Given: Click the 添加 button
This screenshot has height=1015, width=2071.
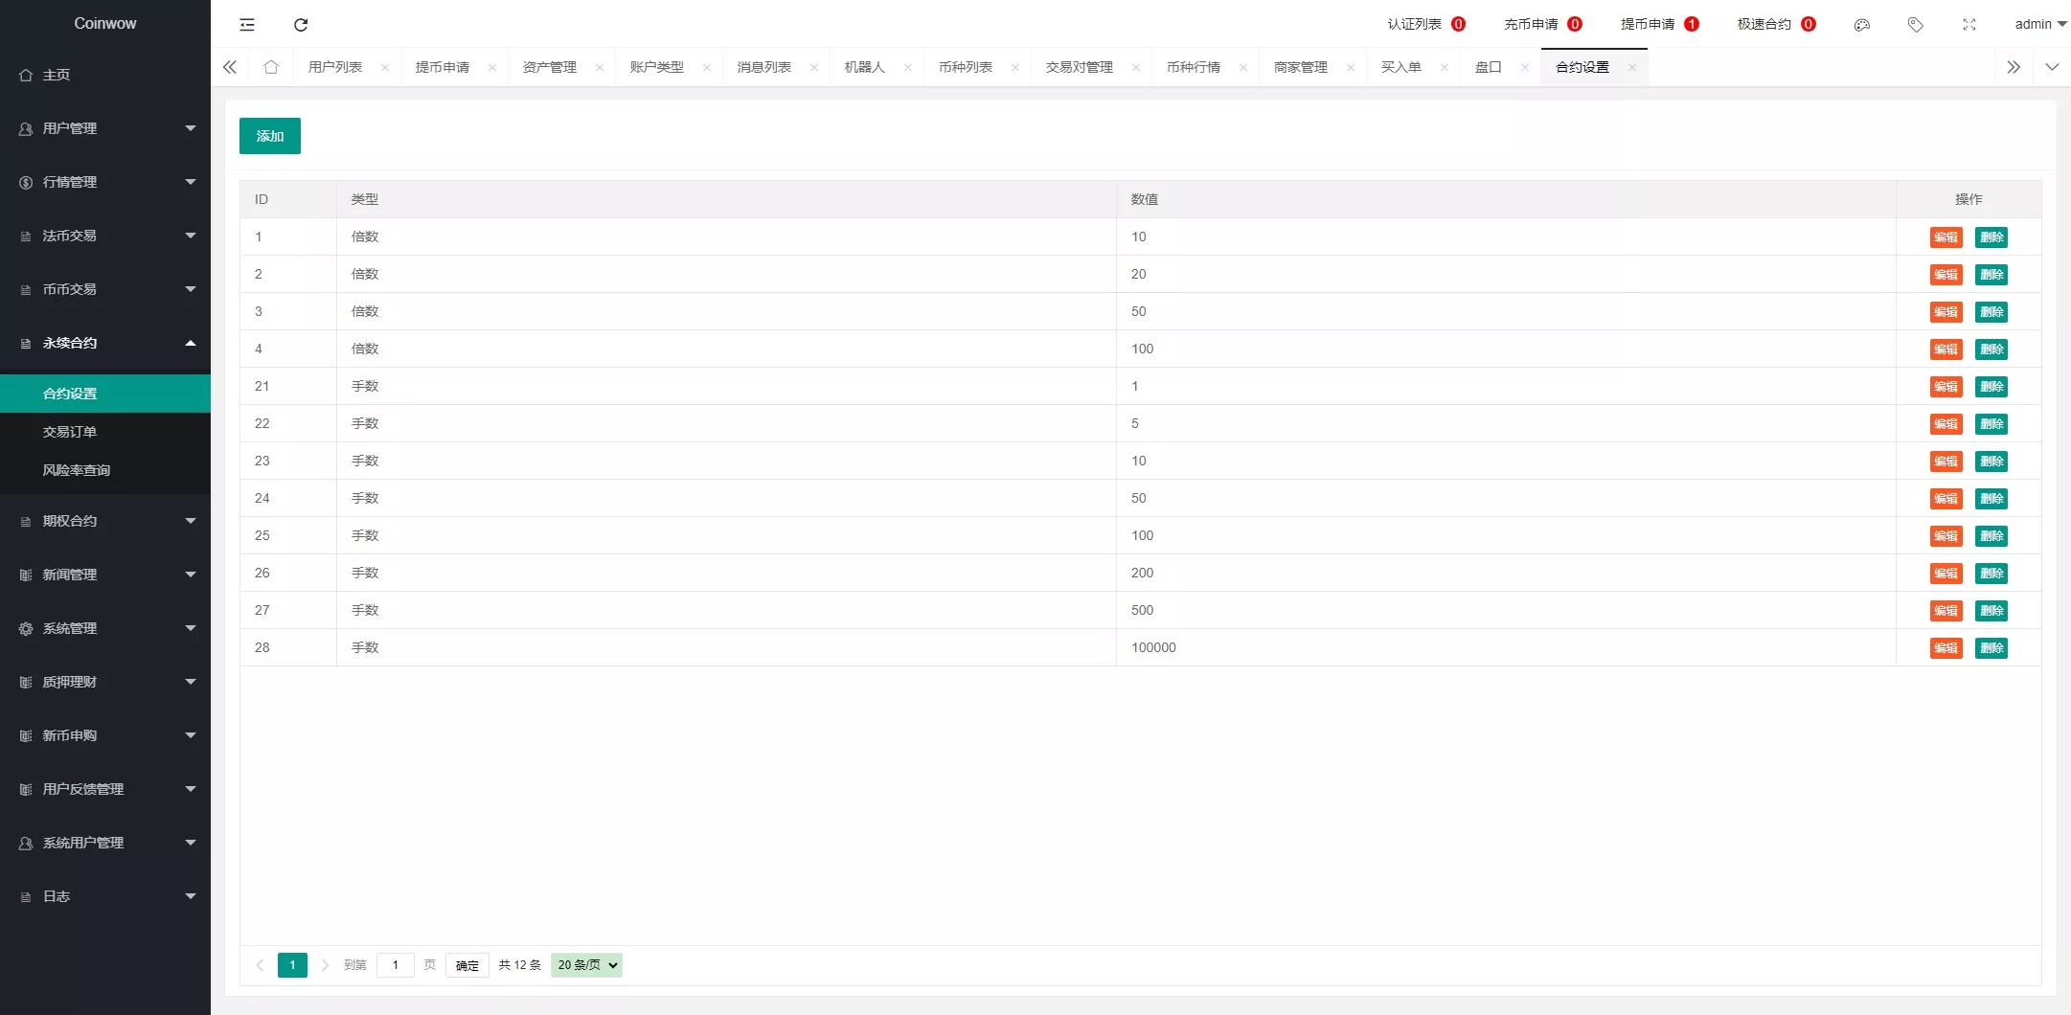Looking at the screenshot, I should point(270,136).
